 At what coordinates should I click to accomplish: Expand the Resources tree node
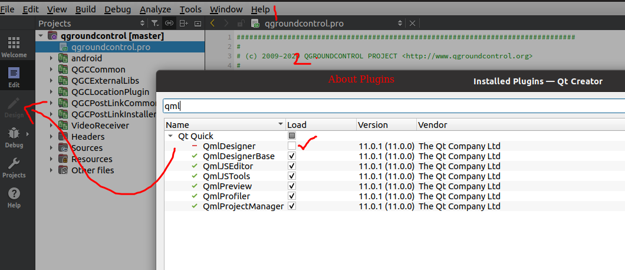coord(51,159)
